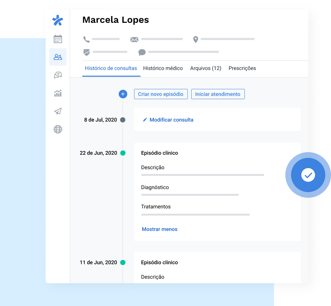Select the patients icon in the sidebar

[x=58, y=57]
